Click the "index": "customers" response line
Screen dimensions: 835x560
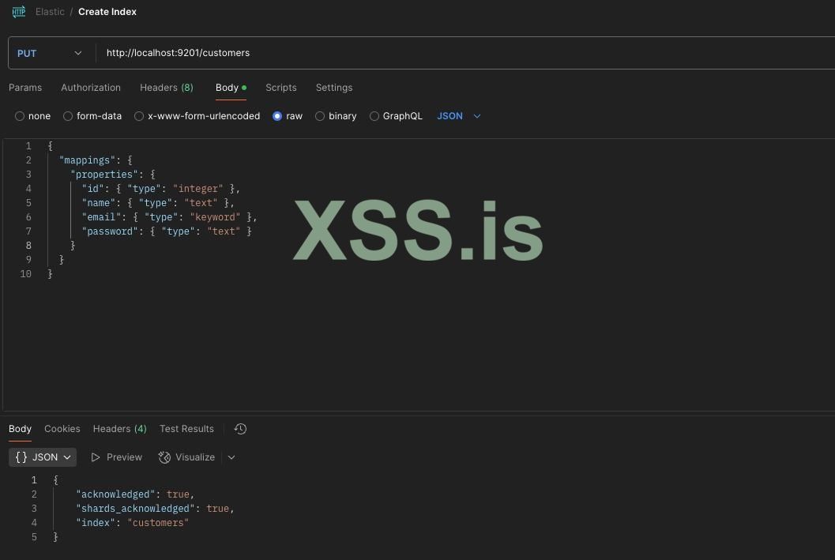(x=132, y=523)
